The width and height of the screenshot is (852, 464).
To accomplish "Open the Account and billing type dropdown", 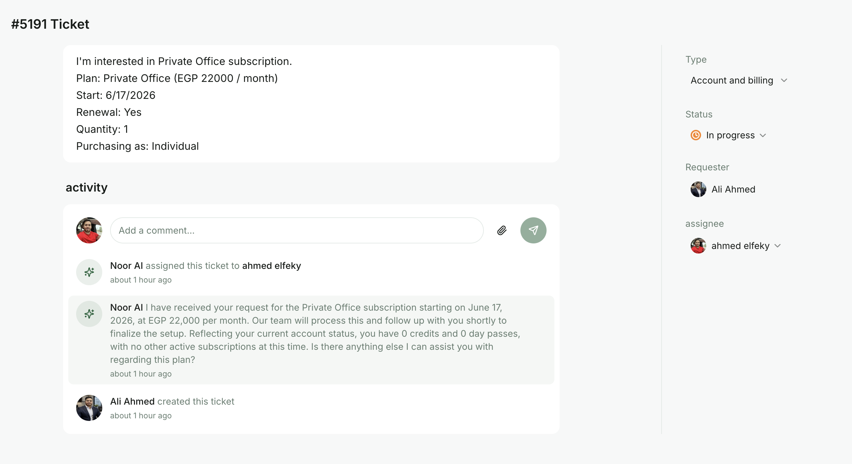I will tap(739, 80).
